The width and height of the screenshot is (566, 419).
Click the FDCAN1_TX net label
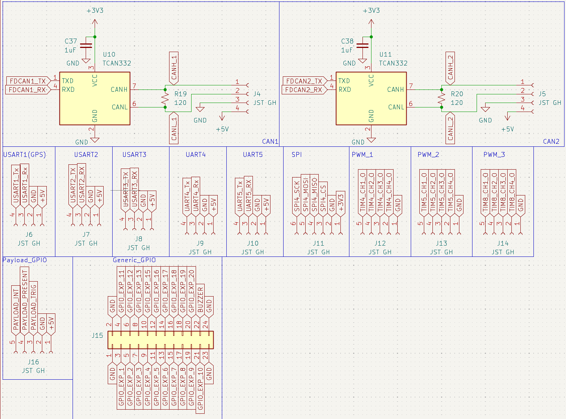(x=28, y=81)
